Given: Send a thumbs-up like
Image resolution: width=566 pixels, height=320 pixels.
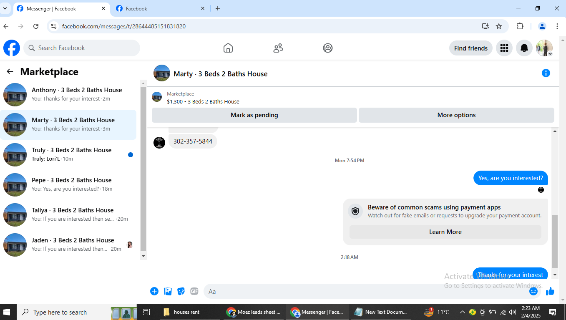Looking at the screenshot, I should 550,291.
